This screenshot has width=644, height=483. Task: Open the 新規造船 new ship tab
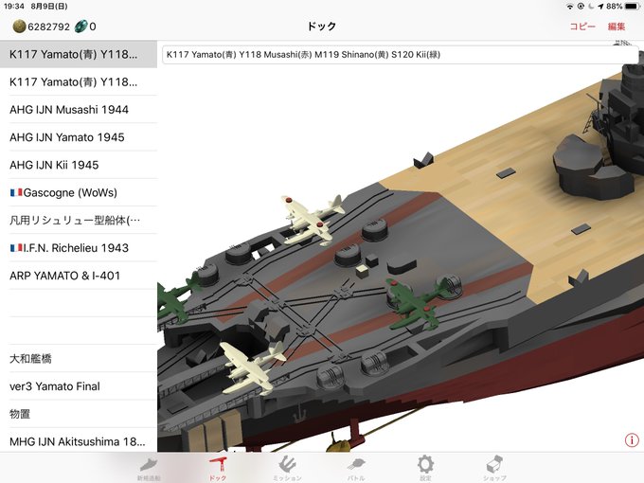(149, 469)
